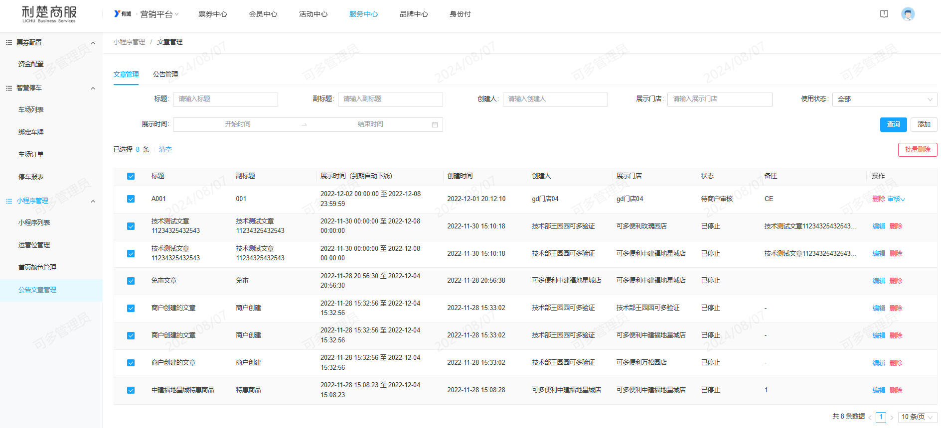
Task: Click the 开始时间 date field
Action: coord(237,124)
